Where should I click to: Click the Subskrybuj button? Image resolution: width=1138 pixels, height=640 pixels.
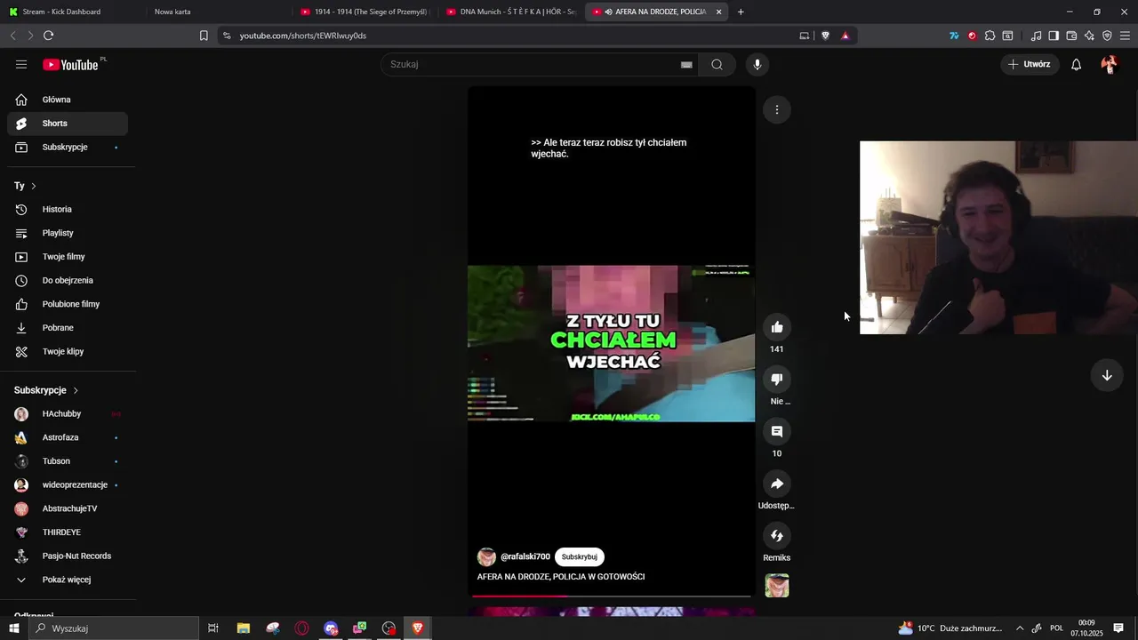click(580, 557)
